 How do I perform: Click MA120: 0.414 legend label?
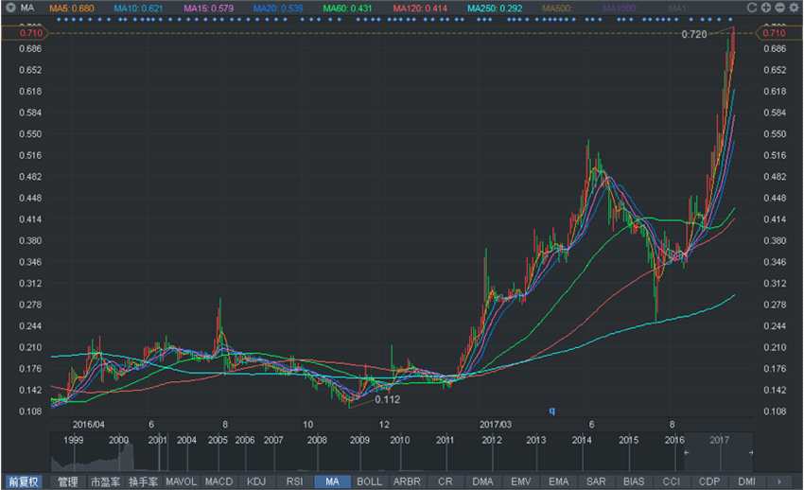[x=420, y=9]
